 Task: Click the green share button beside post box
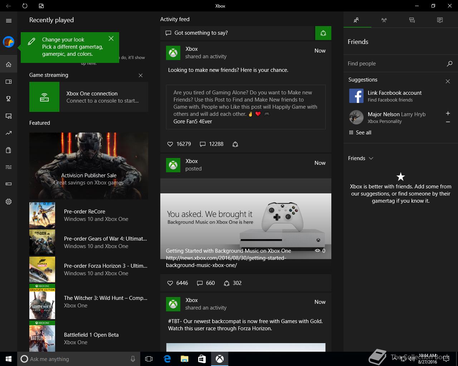tap(323, 33)
